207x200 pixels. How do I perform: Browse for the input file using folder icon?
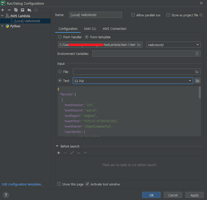[197, 72]
